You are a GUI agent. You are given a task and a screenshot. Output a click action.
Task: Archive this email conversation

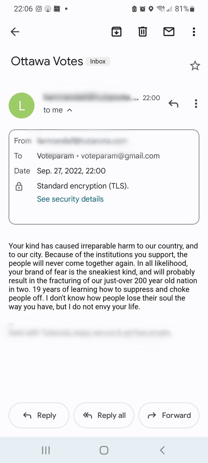116,32
